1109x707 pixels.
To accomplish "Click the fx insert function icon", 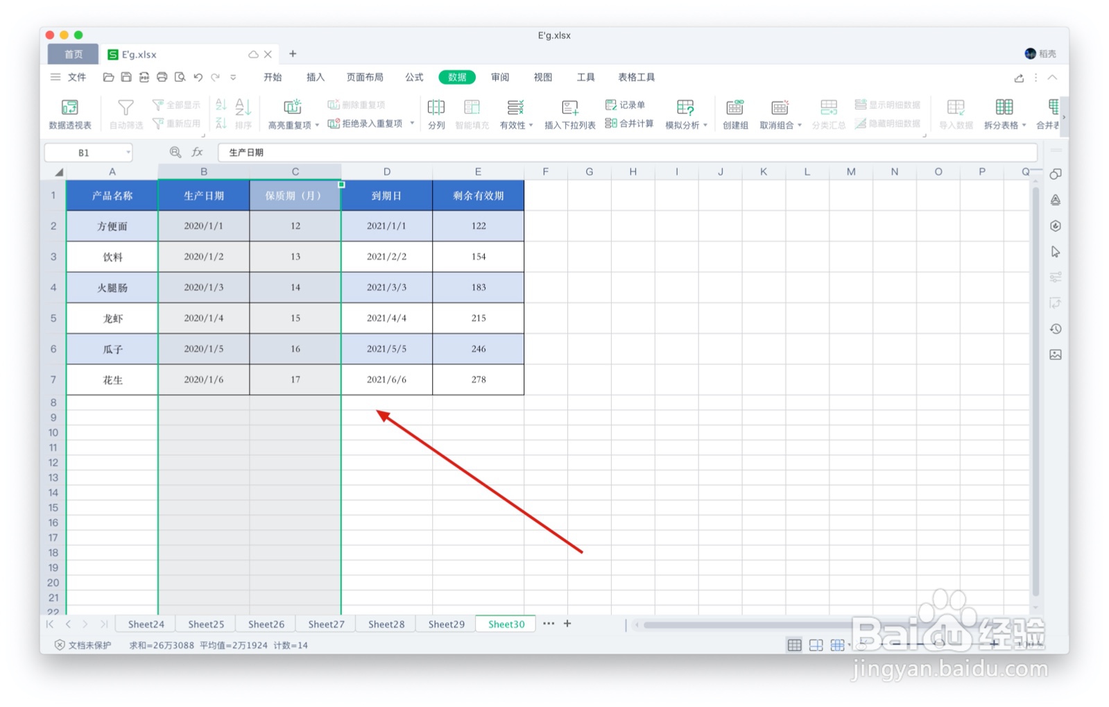I will pos(198,152).
